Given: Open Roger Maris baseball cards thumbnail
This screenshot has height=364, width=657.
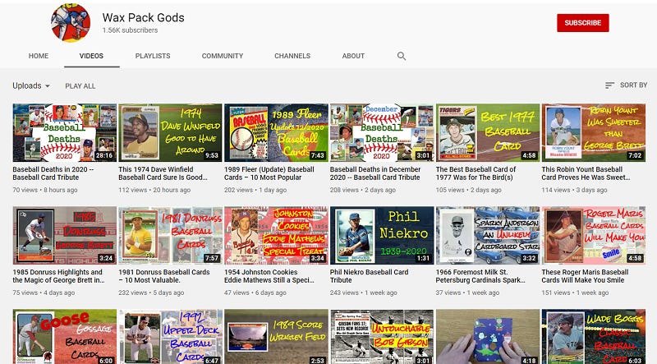Looking at the screenshot, I should [593, 235].
